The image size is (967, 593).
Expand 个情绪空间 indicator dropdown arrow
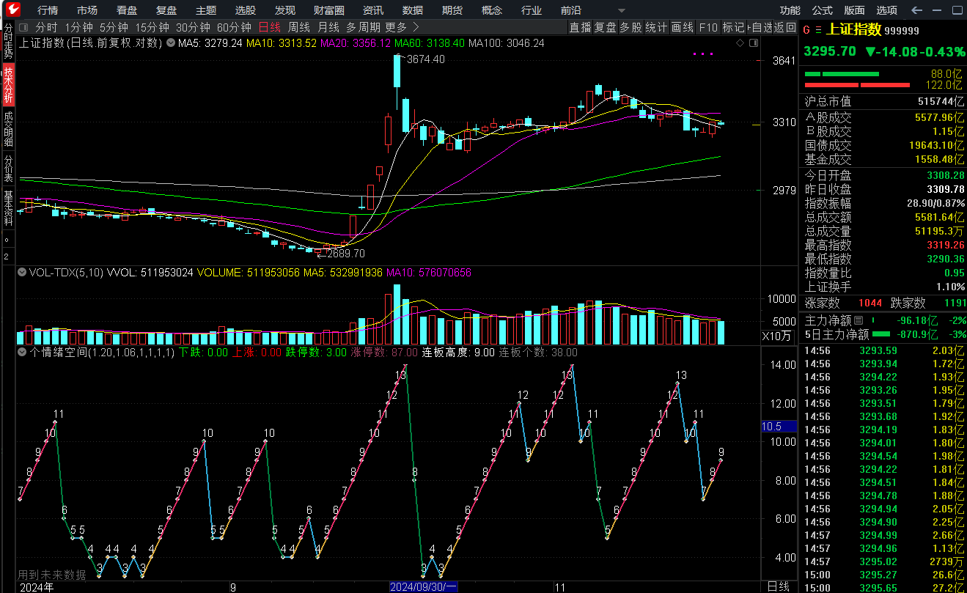point(22,353)
